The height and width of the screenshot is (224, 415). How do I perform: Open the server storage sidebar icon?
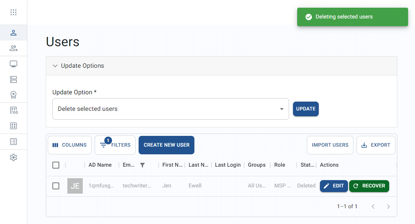13,79
